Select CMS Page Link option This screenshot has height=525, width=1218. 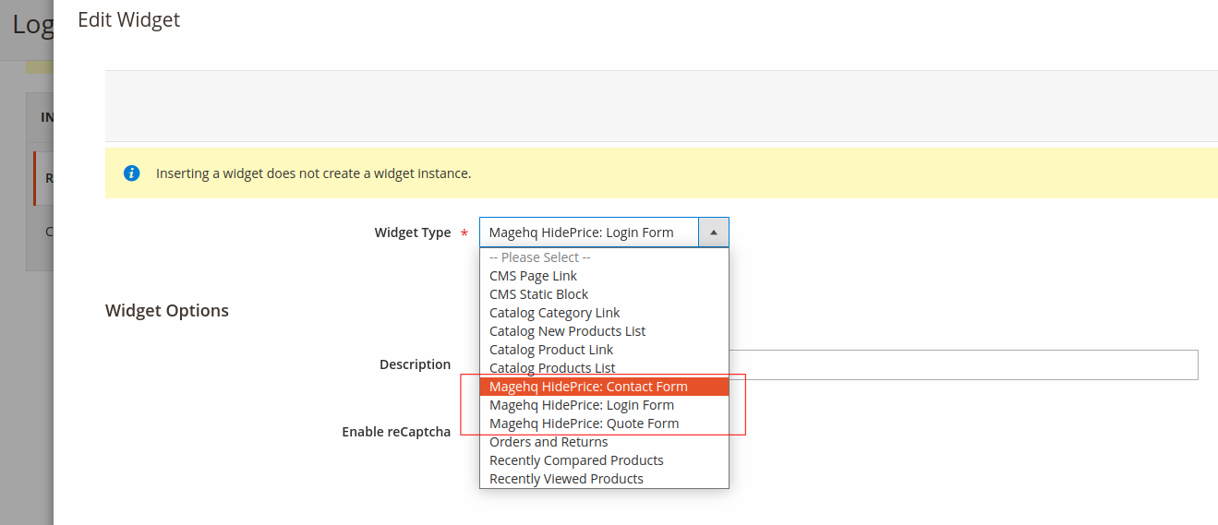(x=604, y=276)
